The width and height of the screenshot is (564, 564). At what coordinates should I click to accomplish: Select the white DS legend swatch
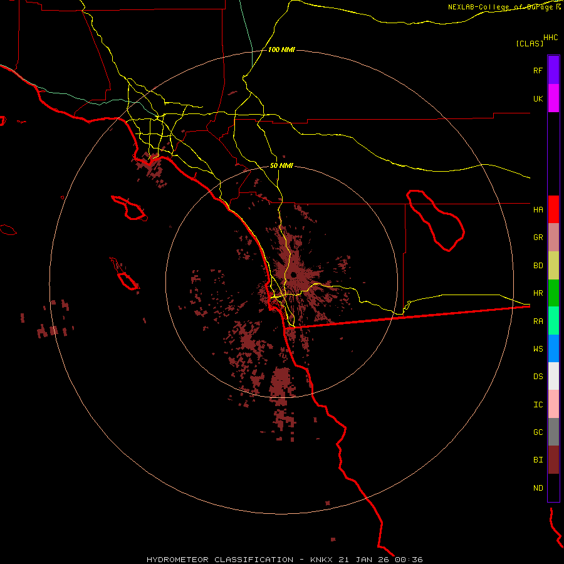tap(553, 376)
